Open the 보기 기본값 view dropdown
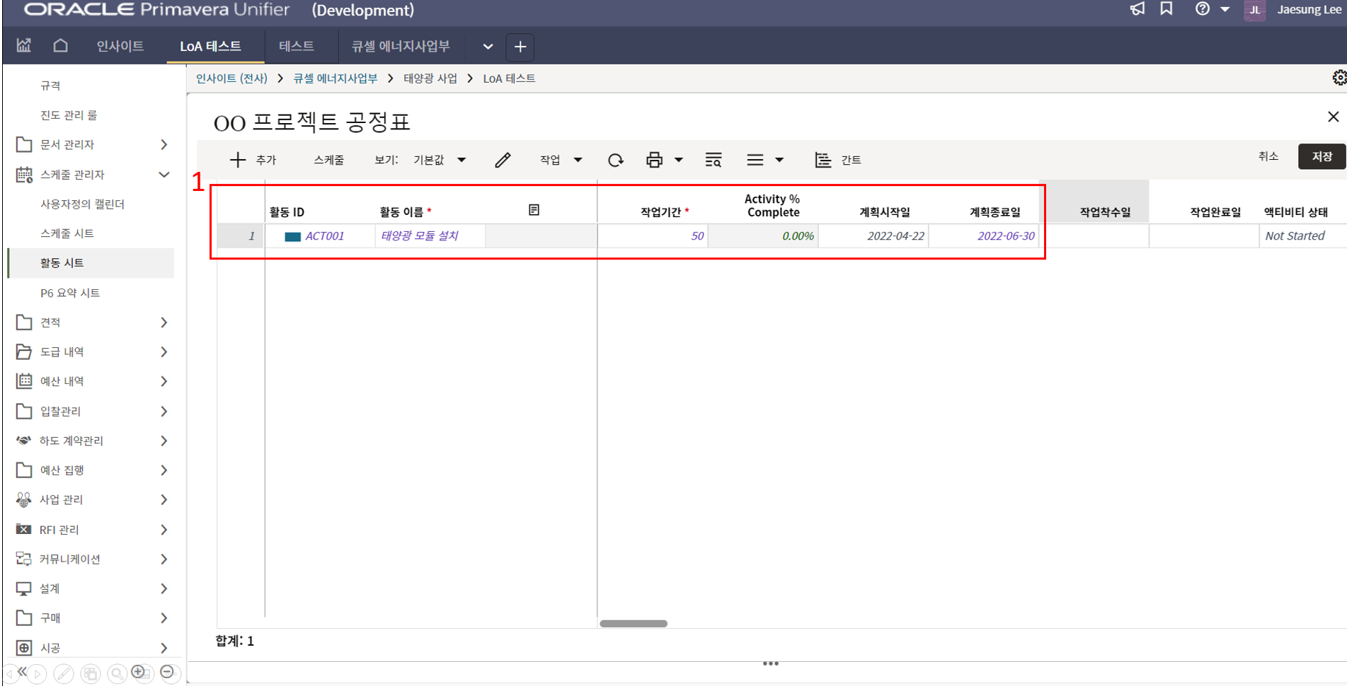This screenshot has width=1347, height=686. tap(439, 160)
